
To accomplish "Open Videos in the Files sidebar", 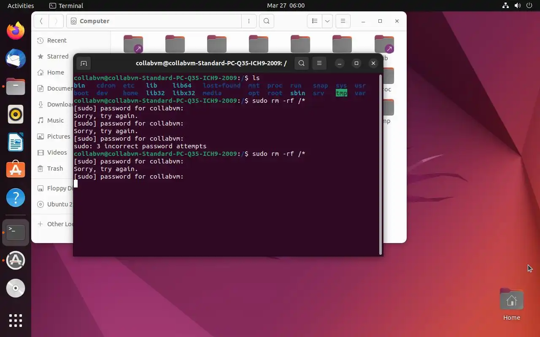I will (x=53, y=152).
